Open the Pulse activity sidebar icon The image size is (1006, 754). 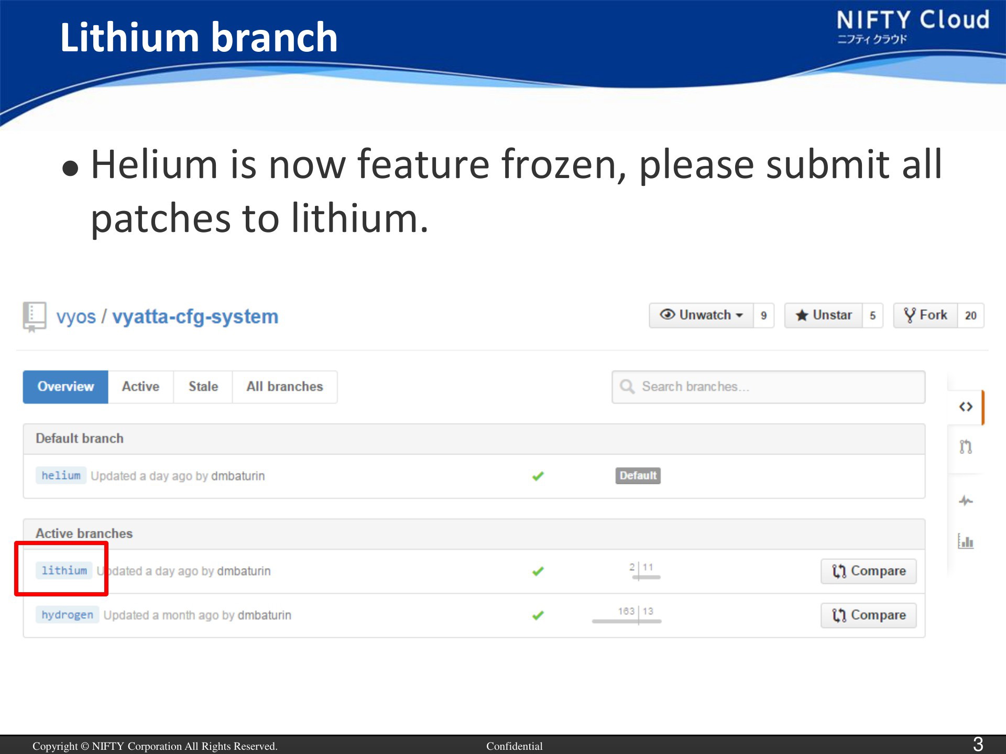pos(966,501)
